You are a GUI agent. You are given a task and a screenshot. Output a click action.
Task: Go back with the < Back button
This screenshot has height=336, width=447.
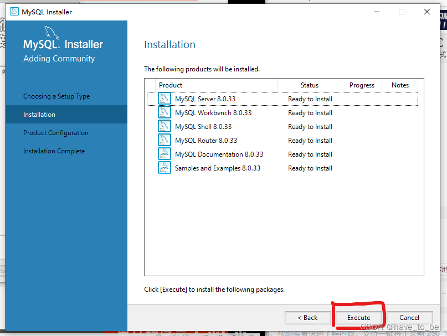click(307, 318)
